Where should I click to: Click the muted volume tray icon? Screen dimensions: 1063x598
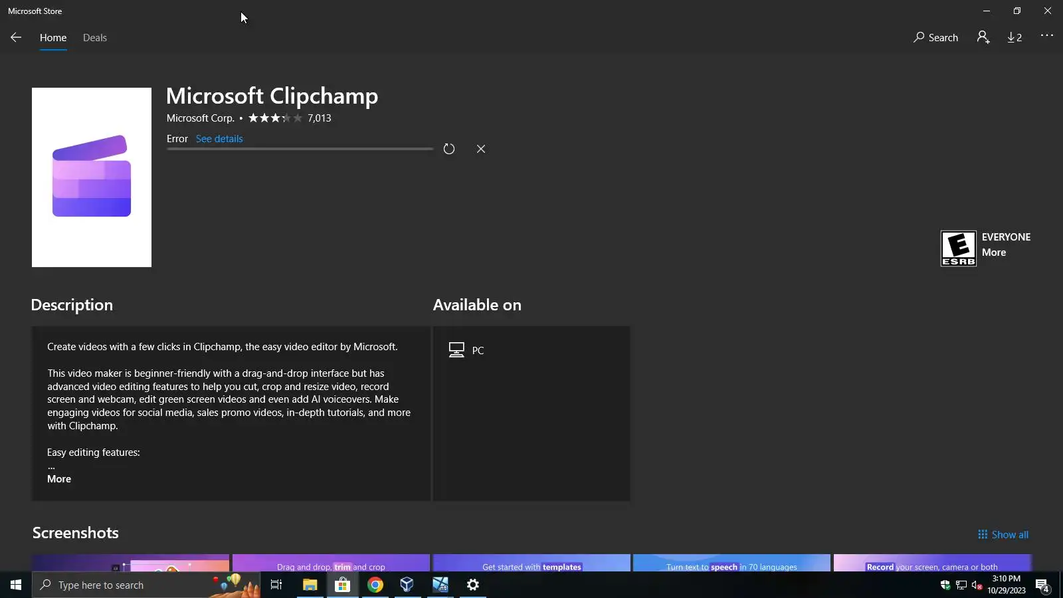(977, 585)
